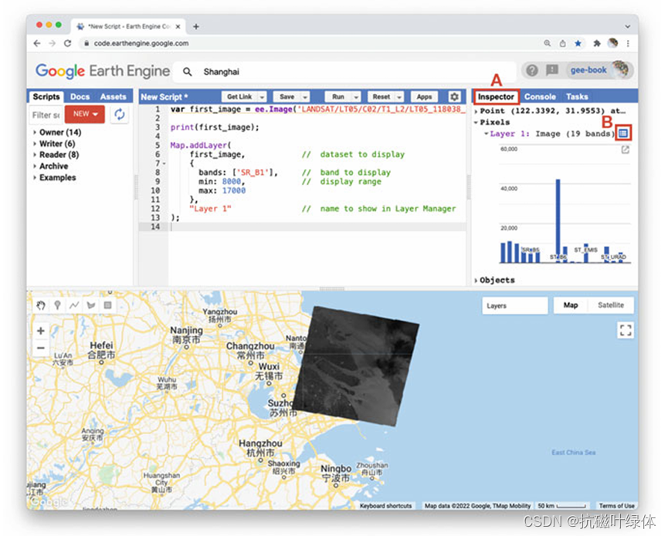This screenshot has height=536, width=668.
Task: Click the Apps button
Action: 424,97
